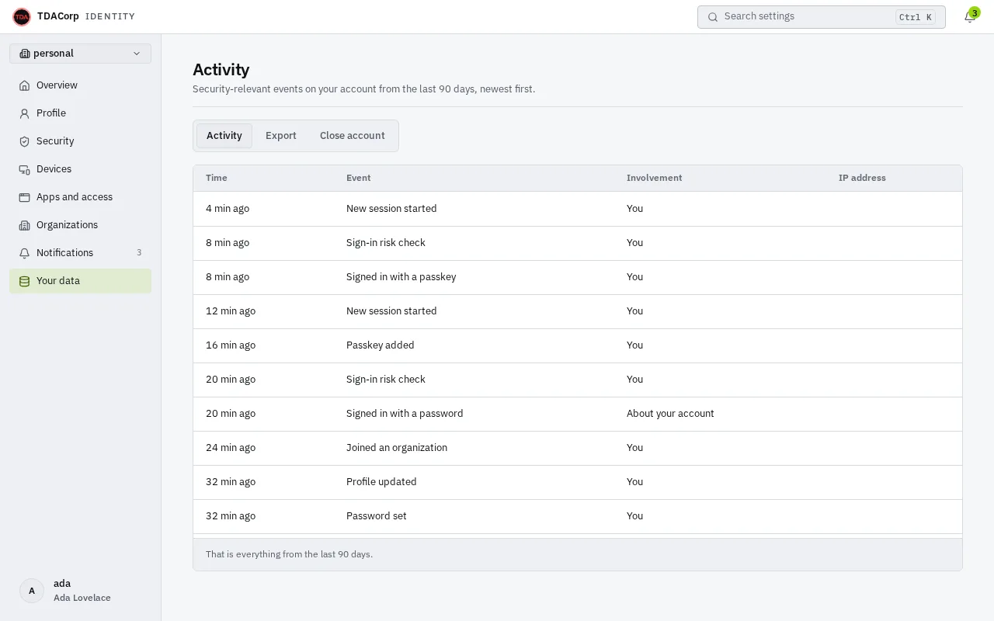Switch to the Export tab
Viewport: 994px width, 621px height.
click(x=281, y=136)
